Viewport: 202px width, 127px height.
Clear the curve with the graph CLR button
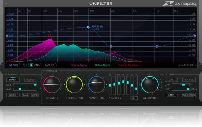coord(25,65)
